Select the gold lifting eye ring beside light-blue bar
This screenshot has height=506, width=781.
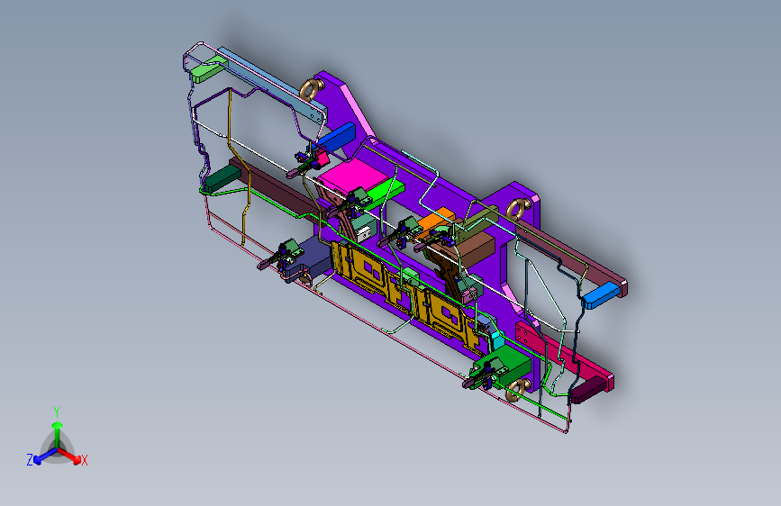point(311,90)
